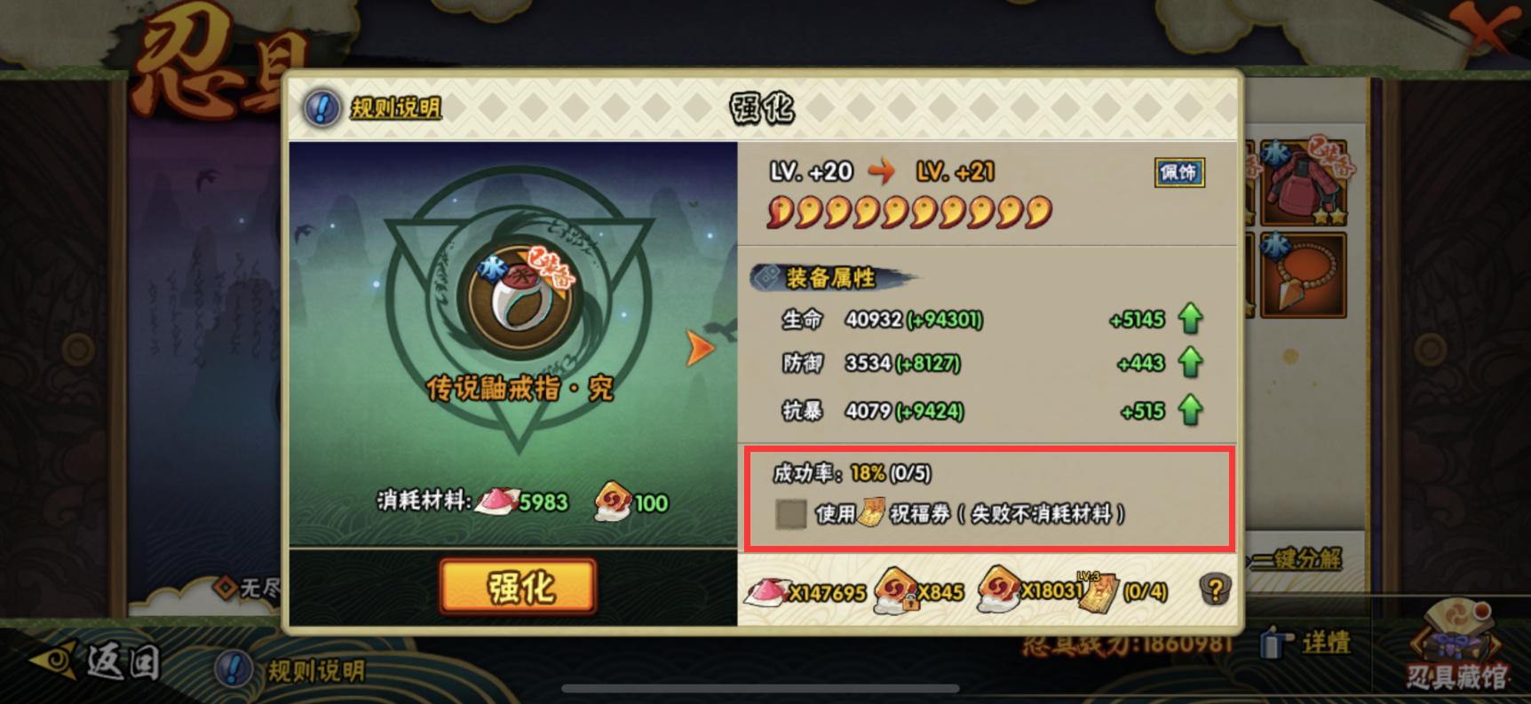Image resolution: width=1531 pixels, height=704 pixels.
Task: Tap the blessing ticket icon showing (0/4)
Action: point(1098,590)
